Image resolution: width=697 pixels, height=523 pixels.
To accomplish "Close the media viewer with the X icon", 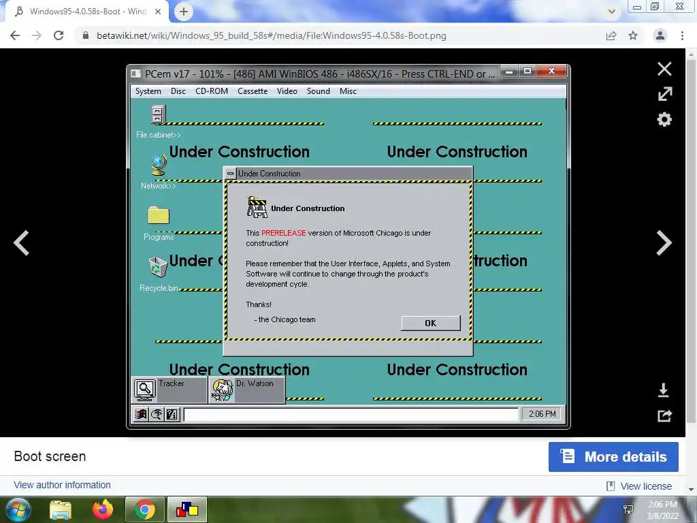I will [664, 69].
